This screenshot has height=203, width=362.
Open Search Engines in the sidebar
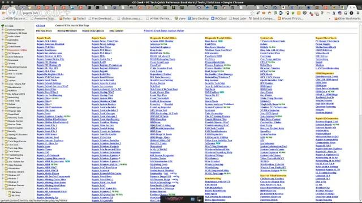[x=15, y=128]
